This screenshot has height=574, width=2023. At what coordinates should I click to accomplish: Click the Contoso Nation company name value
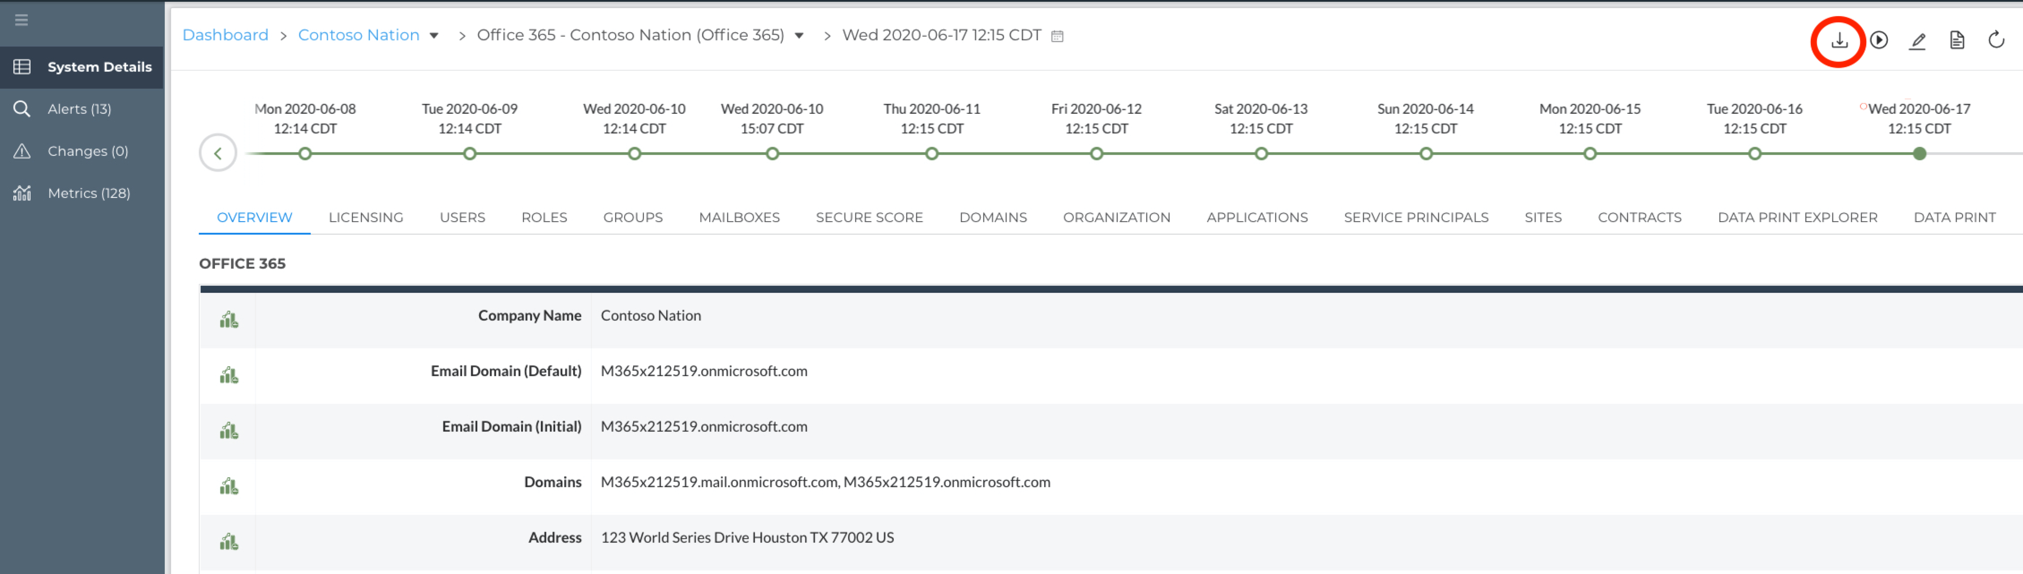tap(651, 316)
